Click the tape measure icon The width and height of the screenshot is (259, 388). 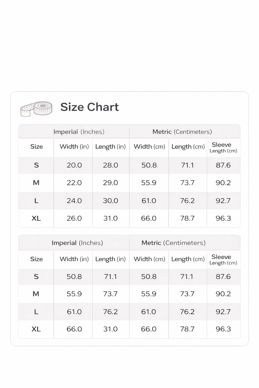[36, 109]
